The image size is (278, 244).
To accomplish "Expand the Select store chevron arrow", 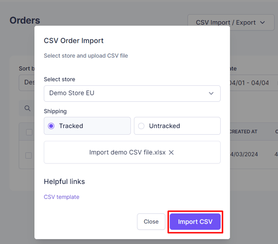I will (x=211, y=93).
